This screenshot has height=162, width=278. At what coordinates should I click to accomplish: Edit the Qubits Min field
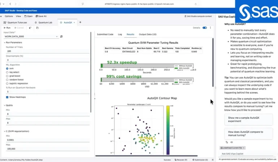point(48,114)
